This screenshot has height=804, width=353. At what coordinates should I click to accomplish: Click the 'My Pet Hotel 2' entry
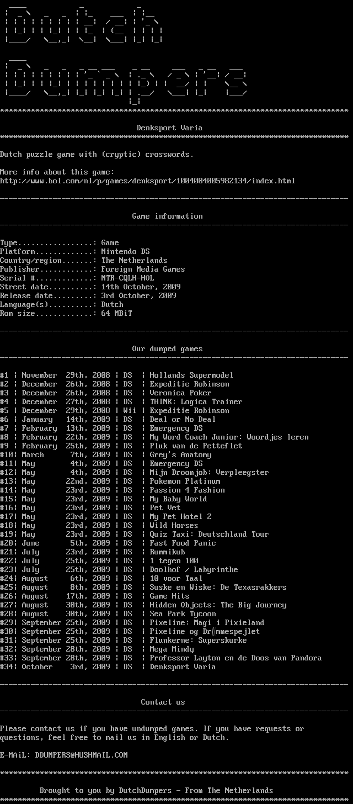click(x=181, y=516)
